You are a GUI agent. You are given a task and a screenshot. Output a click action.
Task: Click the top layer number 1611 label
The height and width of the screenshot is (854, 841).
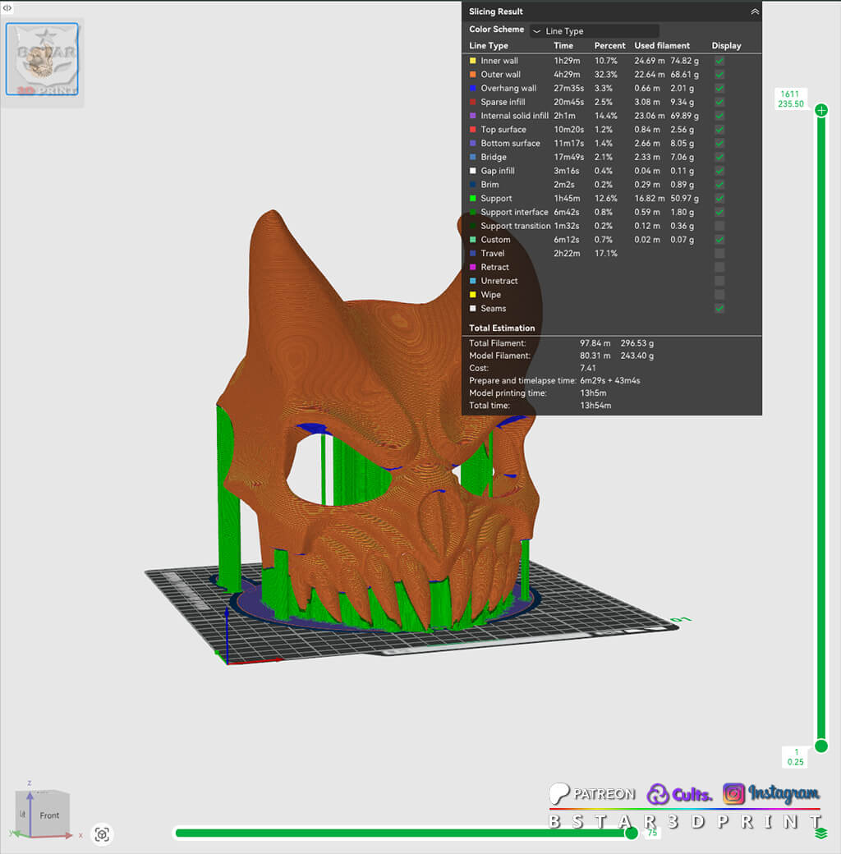tap(790, 94)
